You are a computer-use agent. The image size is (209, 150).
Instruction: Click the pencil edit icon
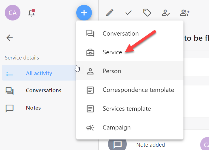click(110, 13)
